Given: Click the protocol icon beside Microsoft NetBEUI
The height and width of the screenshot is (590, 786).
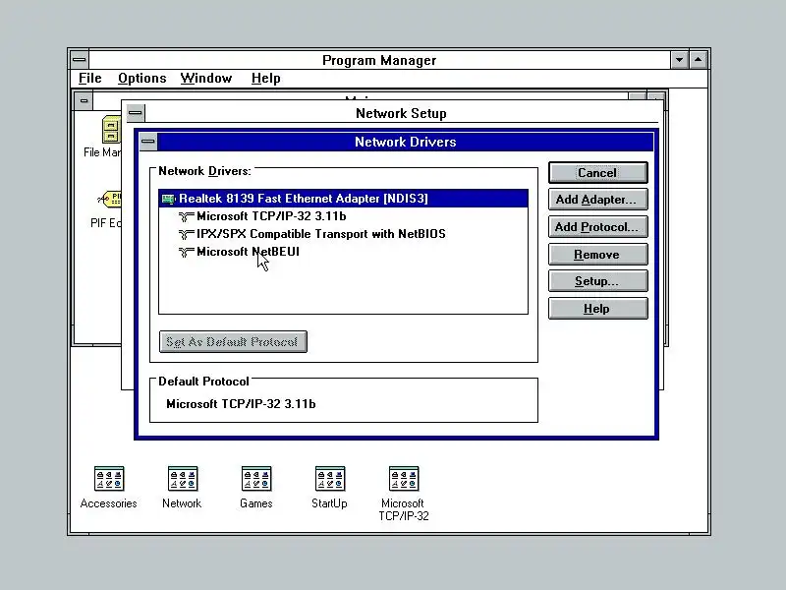Looking at the screenshot, I should 186,252.
